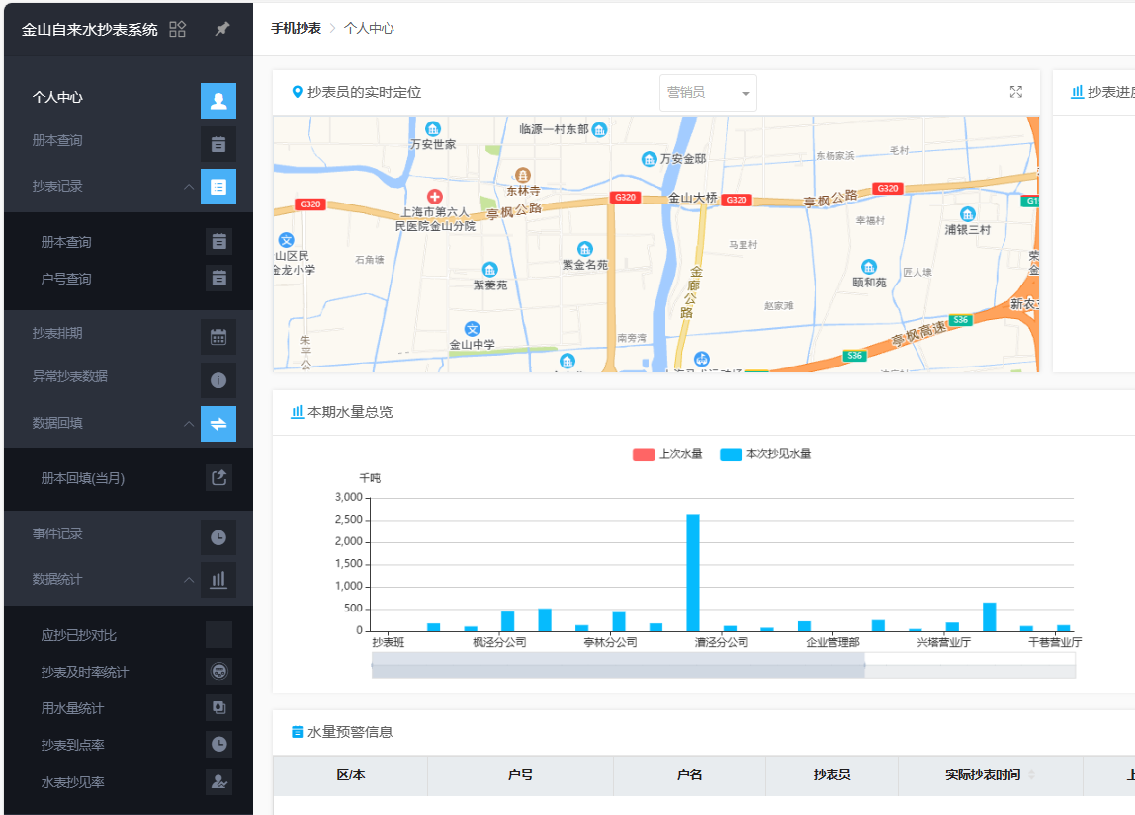Screen dimensions: 1135x815
Task: Collapse the 数据统计 submenu
Action: (188, 580)
